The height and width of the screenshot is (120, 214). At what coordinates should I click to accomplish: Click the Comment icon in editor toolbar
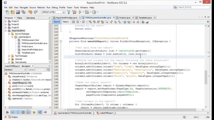point(143,22)
